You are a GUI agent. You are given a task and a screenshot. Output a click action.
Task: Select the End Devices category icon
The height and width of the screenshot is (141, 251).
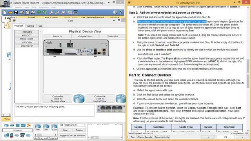pyautogui.click(x=7, y=135)
